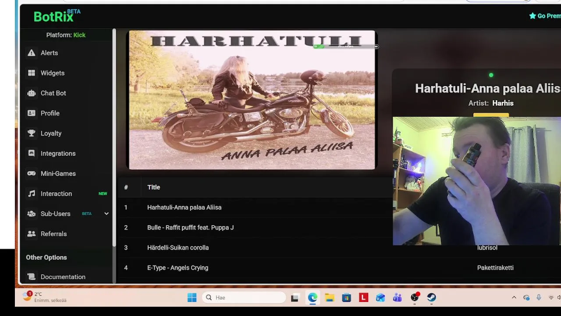Click the artist name Harhis
This screenshot has width=561, height=316.
tap(503, 103)
